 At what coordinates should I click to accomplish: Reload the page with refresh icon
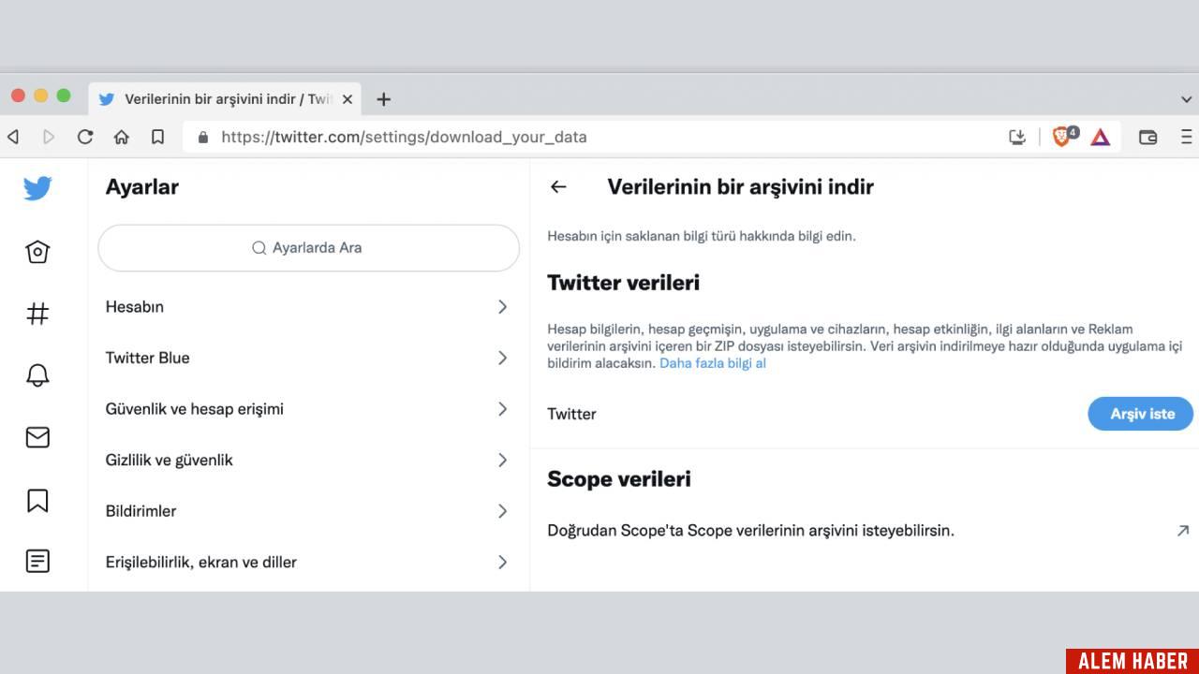[85, 137]
